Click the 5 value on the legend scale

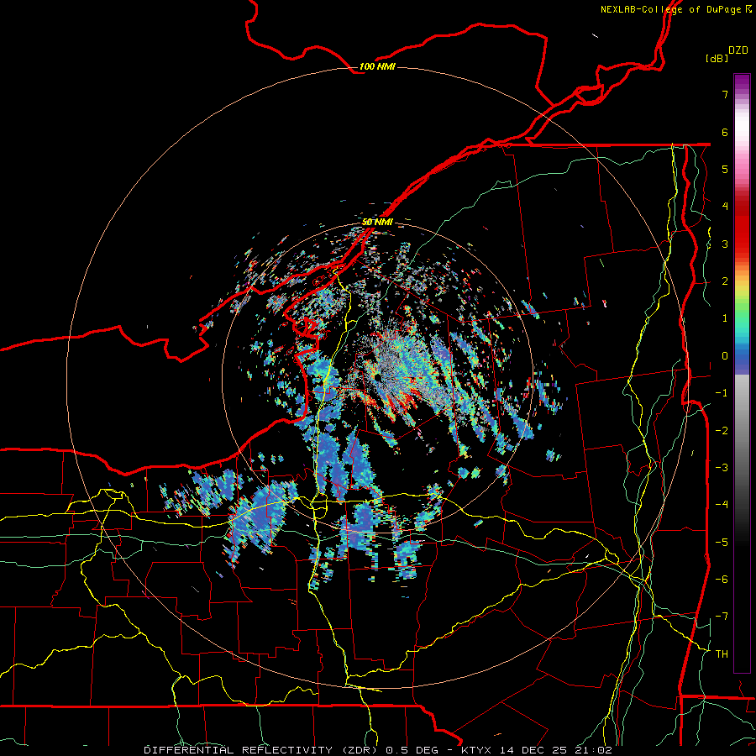click(725, 169)
